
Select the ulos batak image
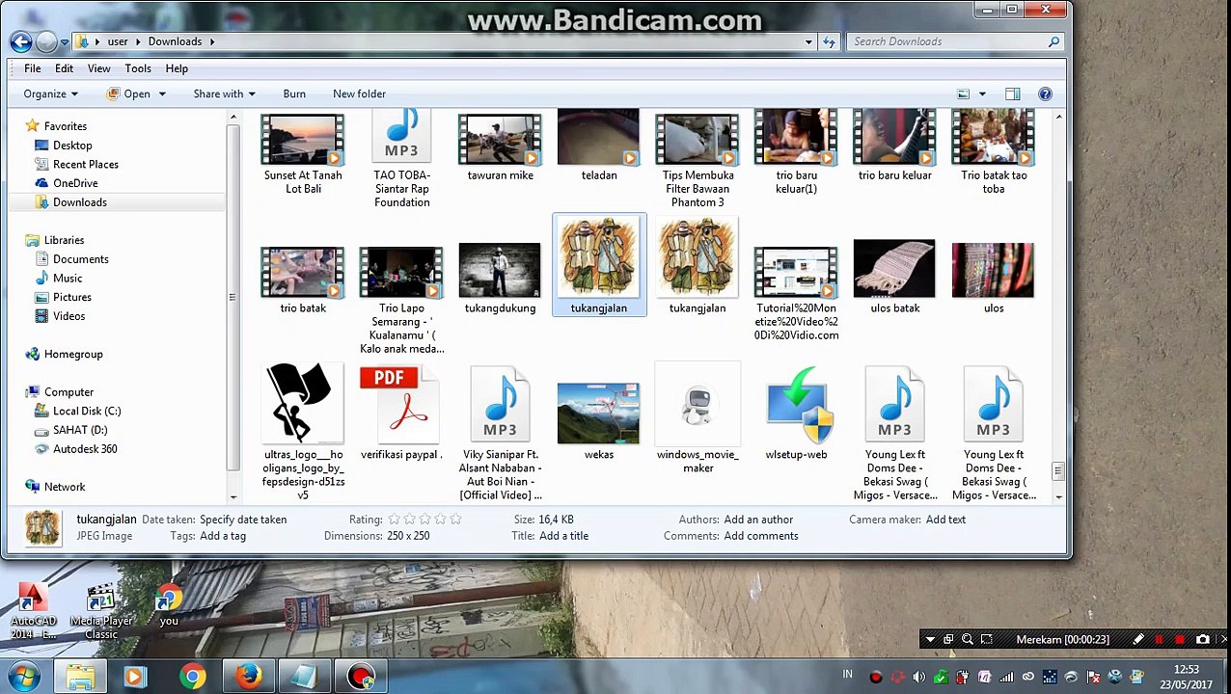click(x=894, y=278)
